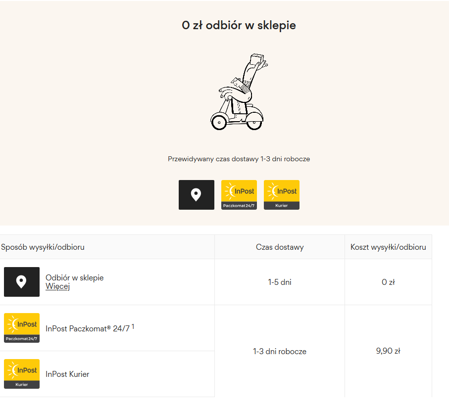Click the "Odbiór w sklepie" label in the table
Screen dimensions: 449x411
click(x=75, y=278)
